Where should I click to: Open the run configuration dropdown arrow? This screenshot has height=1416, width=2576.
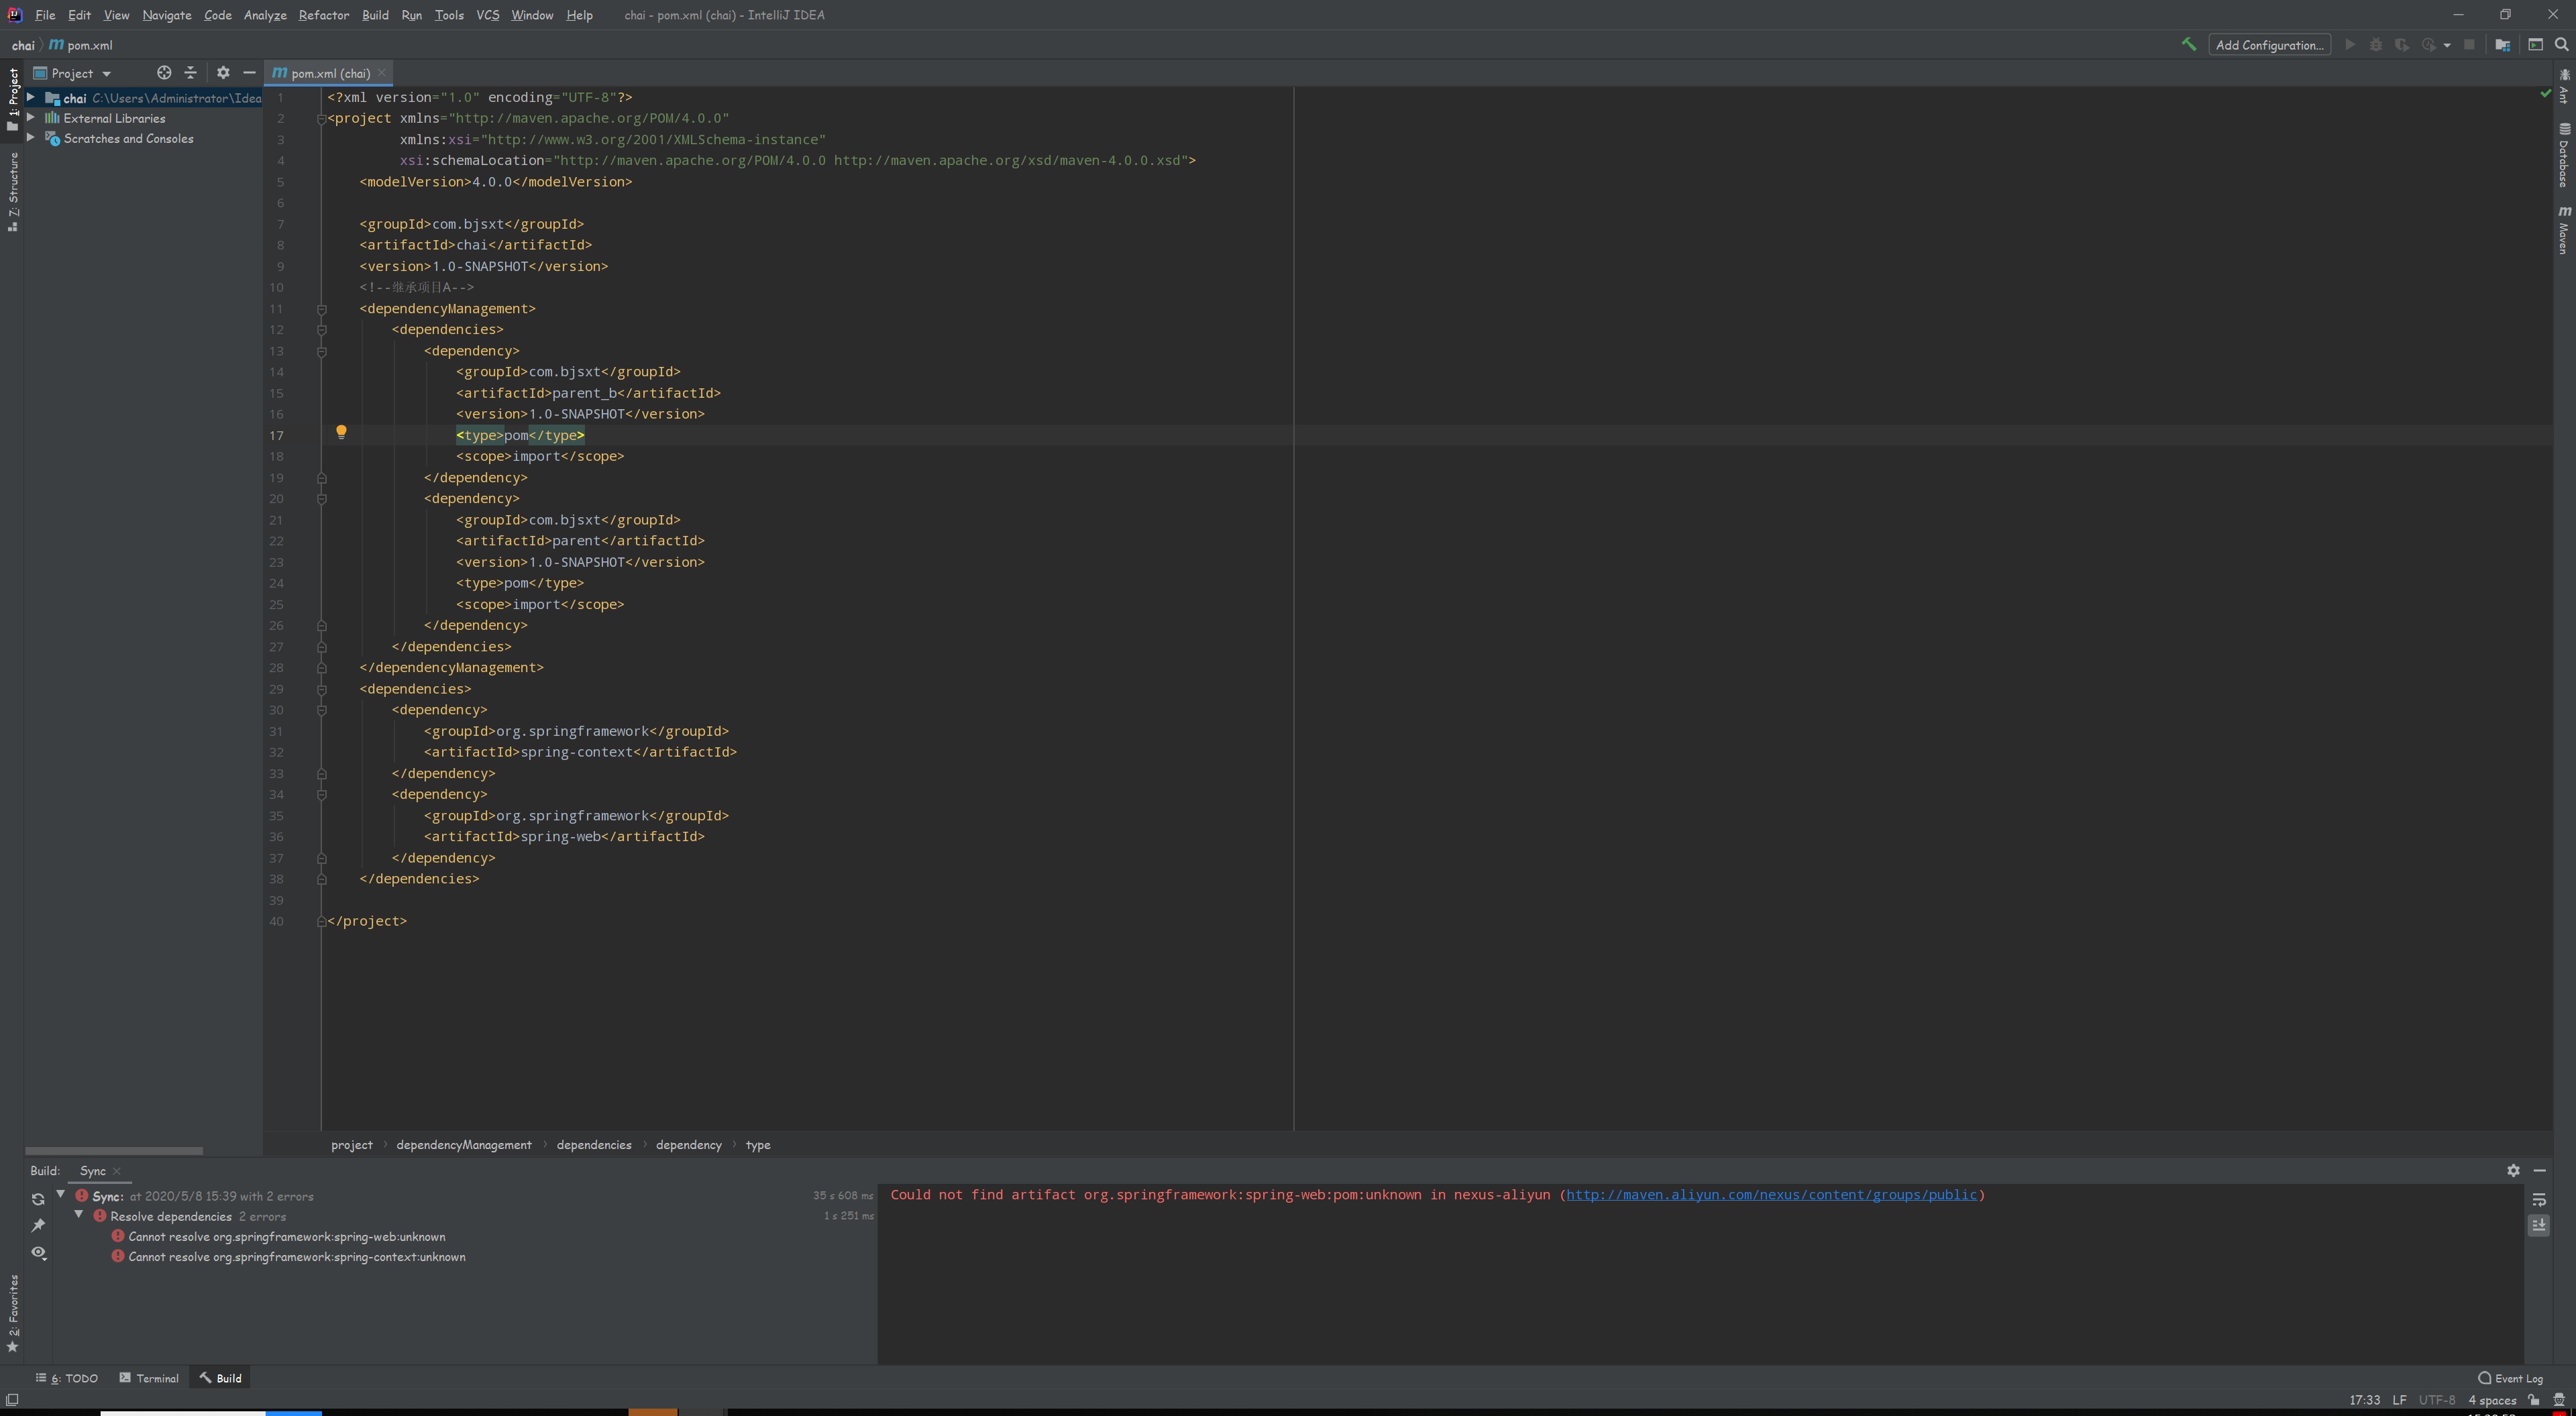[2447, 45]
